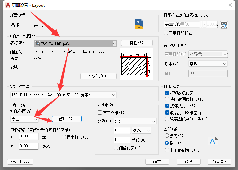The image size is (238, 170).
Task: Check the 布满图纸 fit-to-paper box
Action: (100, 113)
